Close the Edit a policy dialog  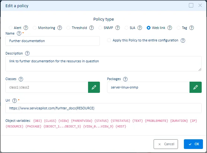(x=200, y=5)
